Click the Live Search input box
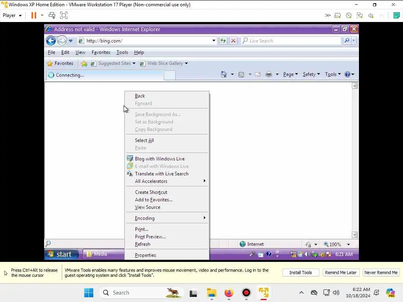This screenshot has height=302, width=403. [x=291, y=41]
